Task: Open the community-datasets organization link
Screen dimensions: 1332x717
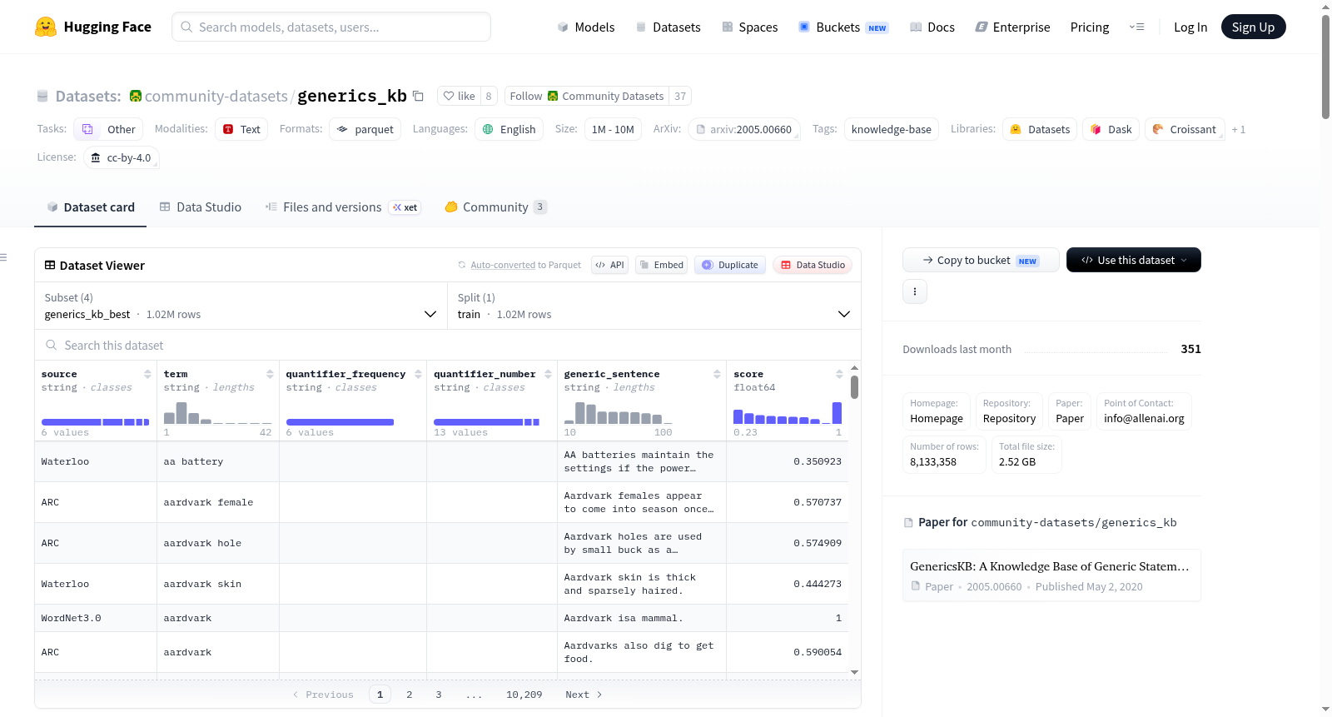Action: pos(216,96)
